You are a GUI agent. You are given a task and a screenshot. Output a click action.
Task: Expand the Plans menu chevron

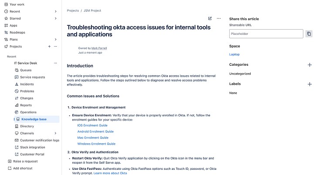tap(56, 40)
